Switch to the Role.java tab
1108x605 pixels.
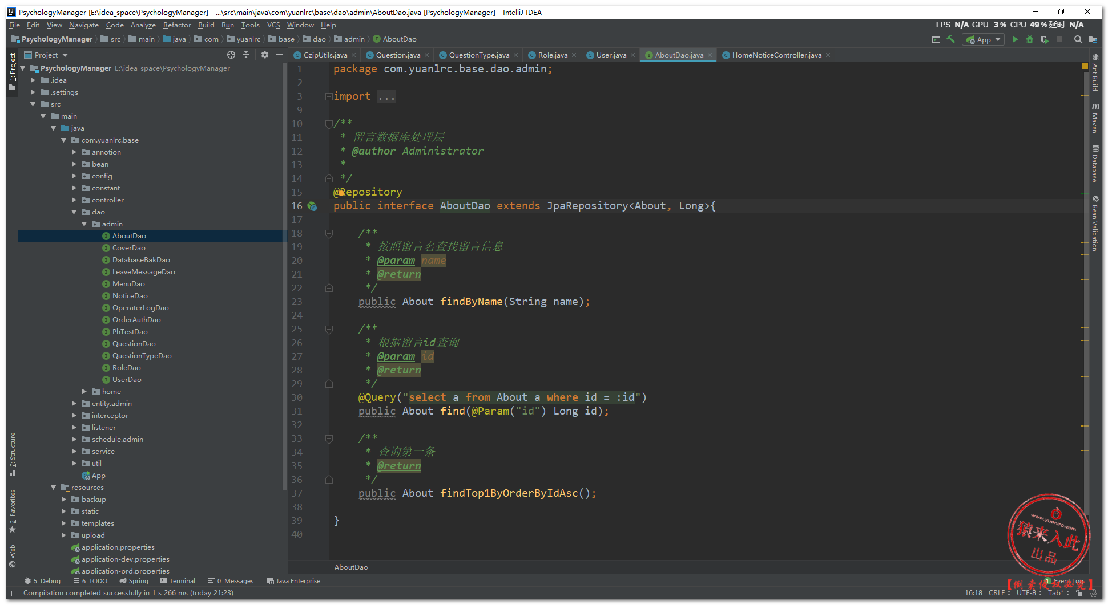pos(553,55)
